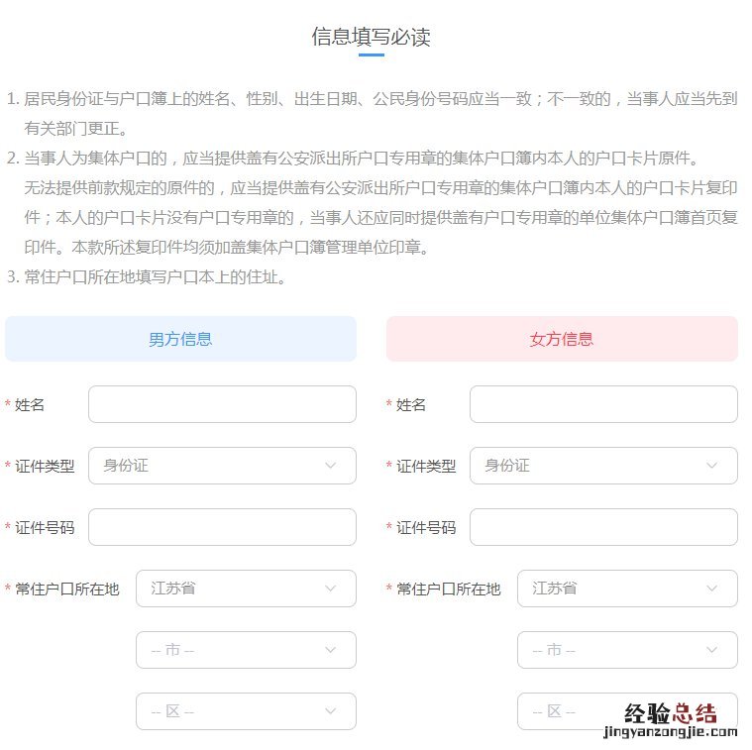This screenshot has width=752, height=750.
Task: Click the chevron in female province dropdown
Action: 712,589
